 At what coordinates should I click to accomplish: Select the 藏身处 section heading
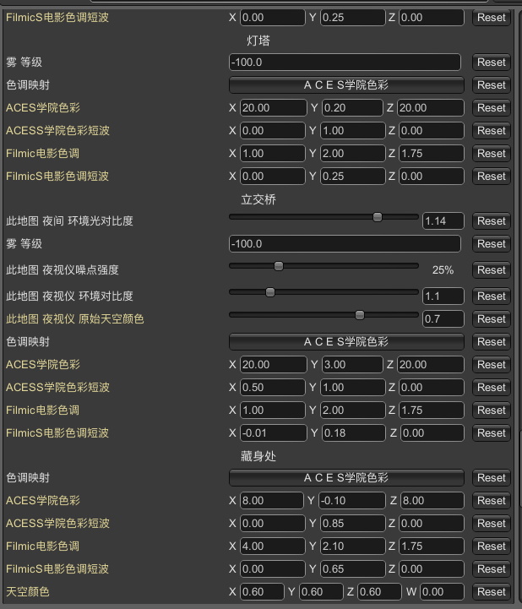click(258, 456)
